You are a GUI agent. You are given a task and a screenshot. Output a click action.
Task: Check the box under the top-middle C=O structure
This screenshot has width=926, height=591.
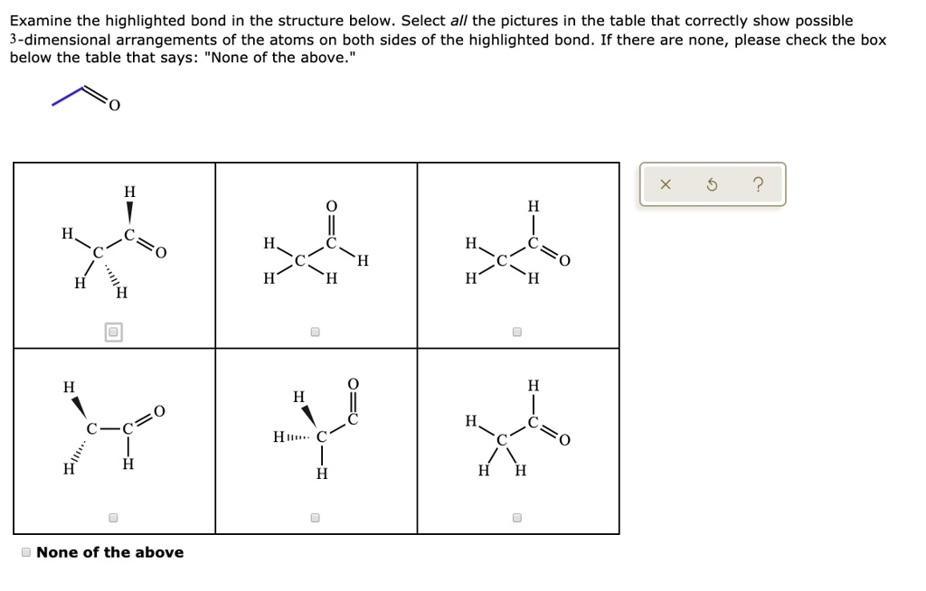pos(315,331)
